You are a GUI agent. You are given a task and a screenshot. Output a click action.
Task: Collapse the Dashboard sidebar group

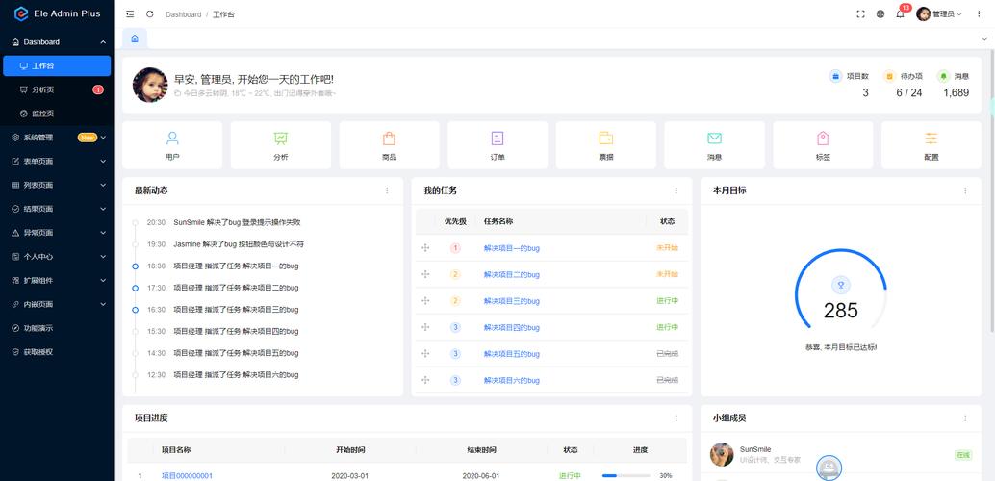pyautogui.click(x=56, y=42)
